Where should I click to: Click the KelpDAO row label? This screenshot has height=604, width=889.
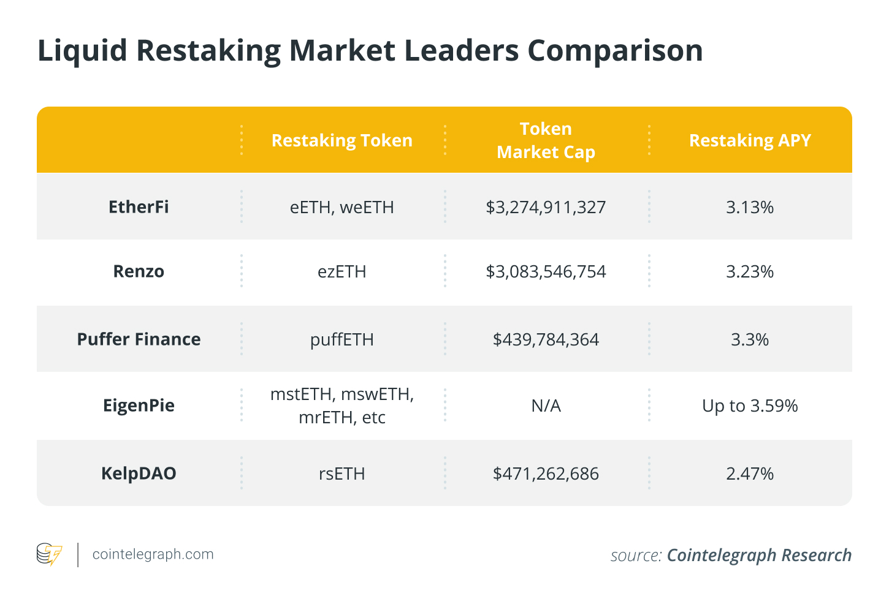pyautogui.click(x=139, y=474)
